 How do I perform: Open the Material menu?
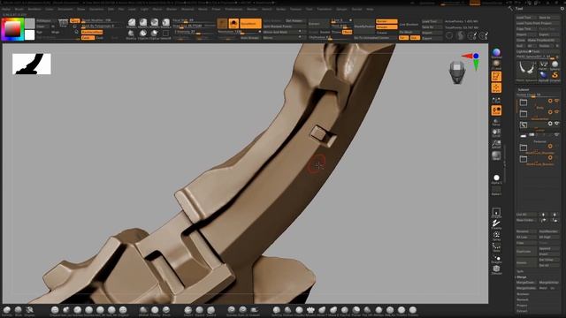[x=187, y=9]
